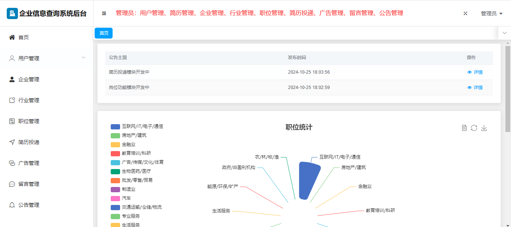Download chart as image icon
Screen dimensions: 511x227
click(x=484, y=128)
